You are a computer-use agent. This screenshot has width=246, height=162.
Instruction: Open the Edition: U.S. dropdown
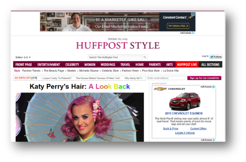[23, 57]
